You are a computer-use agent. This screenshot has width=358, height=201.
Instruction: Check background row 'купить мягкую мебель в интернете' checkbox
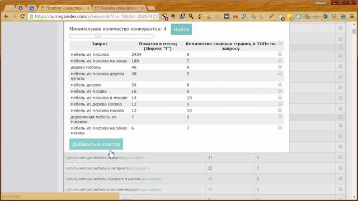tap(341, 168)
